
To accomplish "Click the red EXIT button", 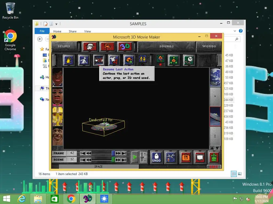I will coord(214,167).
